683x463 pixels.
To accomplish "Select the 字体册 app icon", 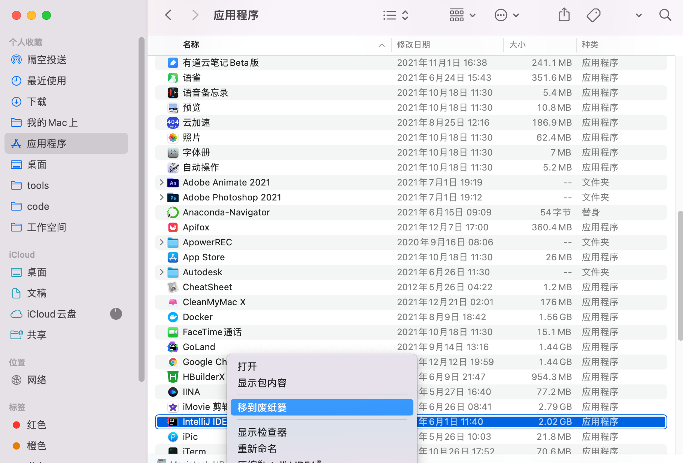I will coord(173,152).
